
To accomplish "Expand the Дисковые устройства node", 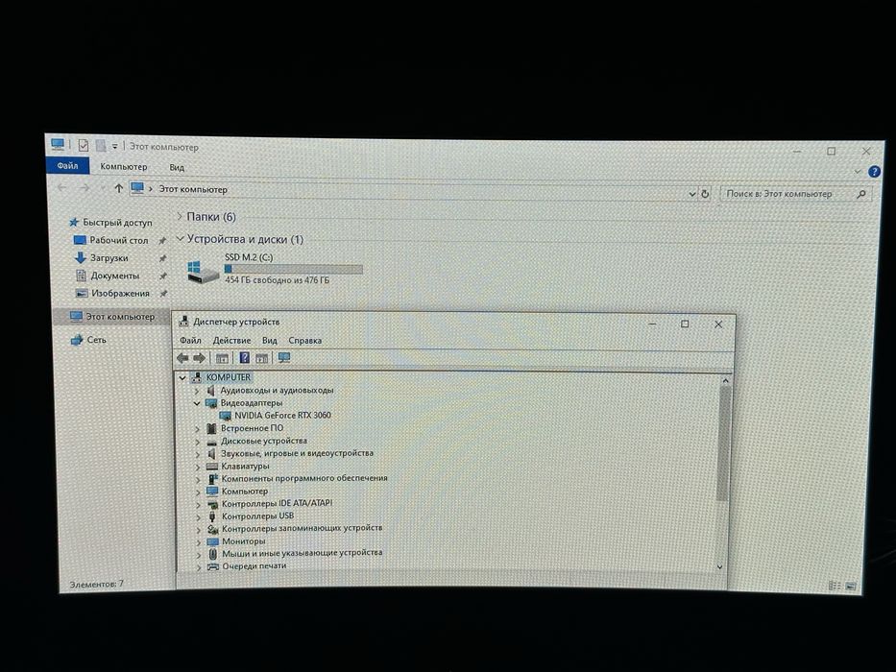I will (x=198, y=442).
